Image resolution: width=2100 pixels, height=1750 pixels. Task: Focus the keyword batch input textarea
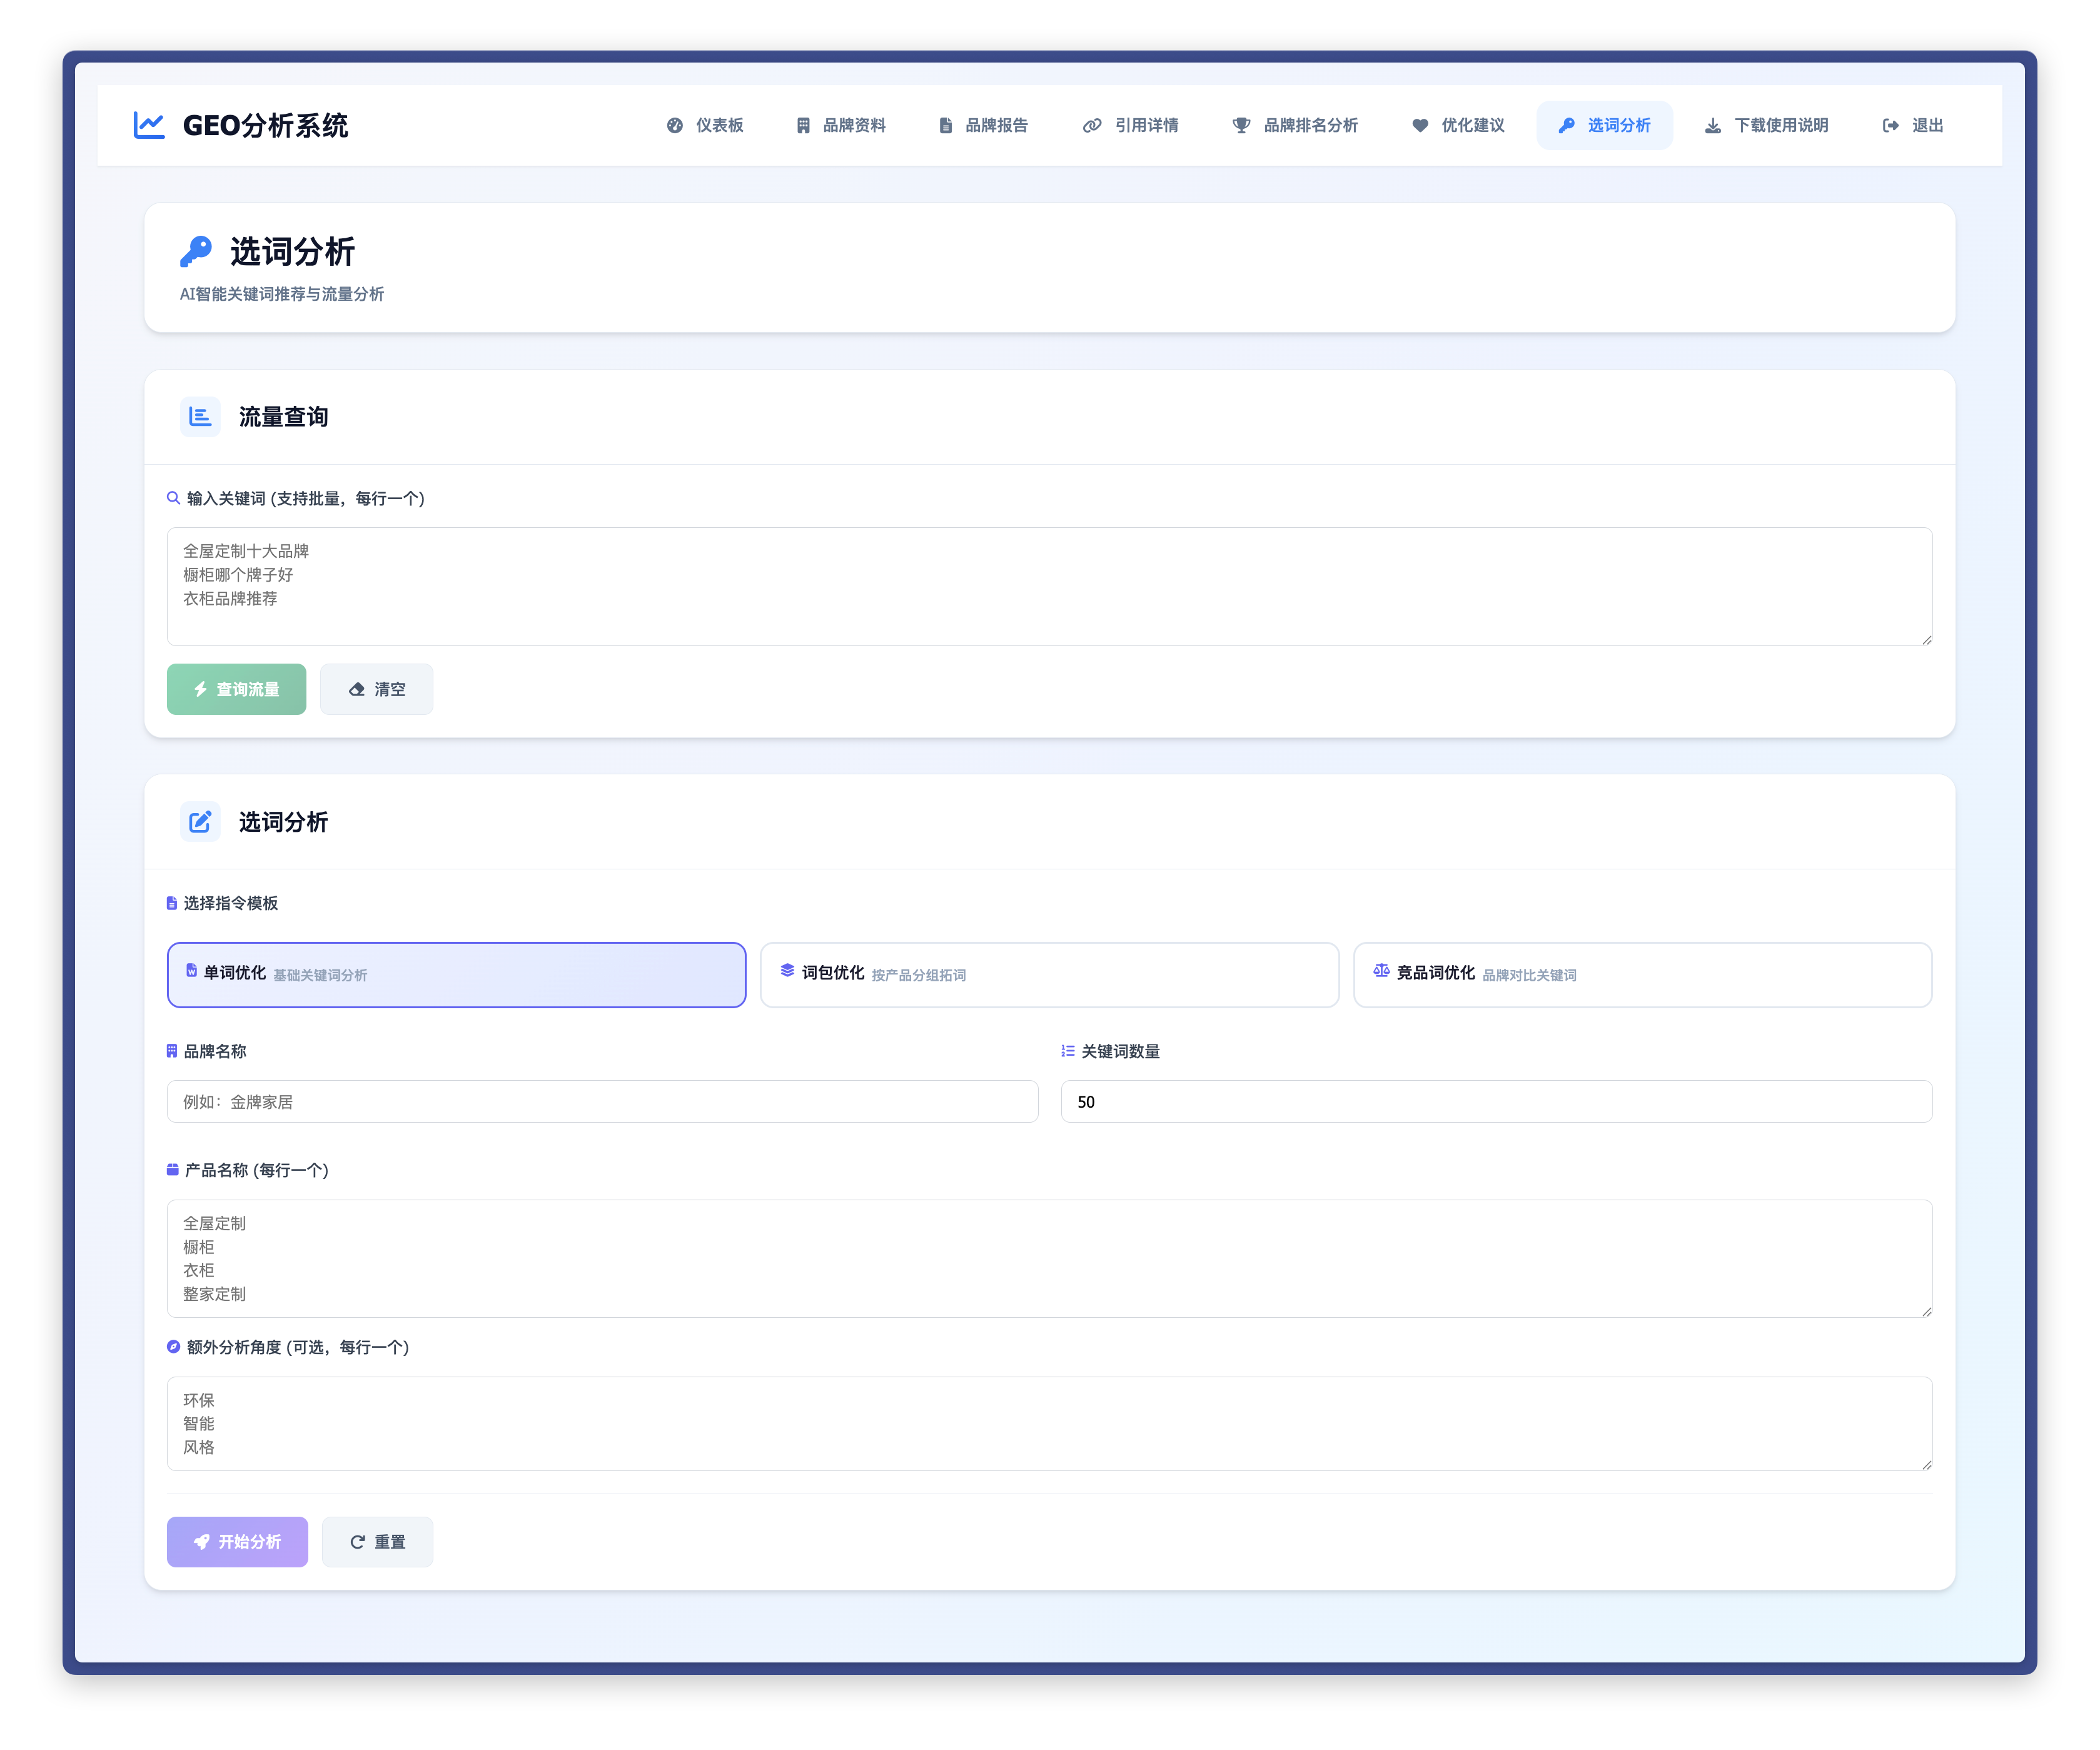pyautogui.click(x=1050, y=587)
